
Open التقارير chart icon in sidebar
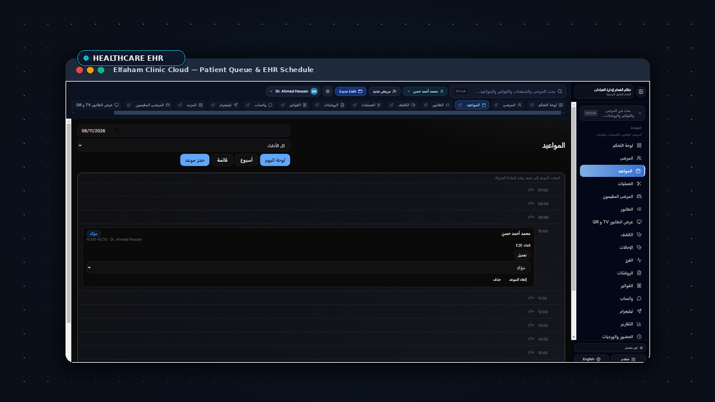pyautogui.click(x=639, y=324)
